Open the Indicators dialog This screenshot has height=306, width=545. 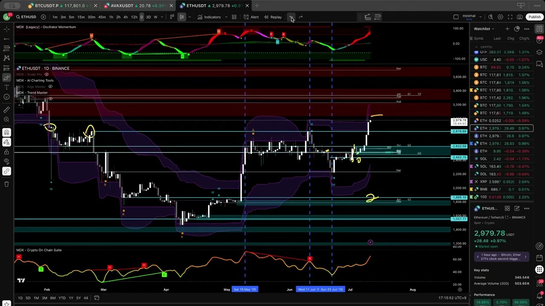click(209, 17)
